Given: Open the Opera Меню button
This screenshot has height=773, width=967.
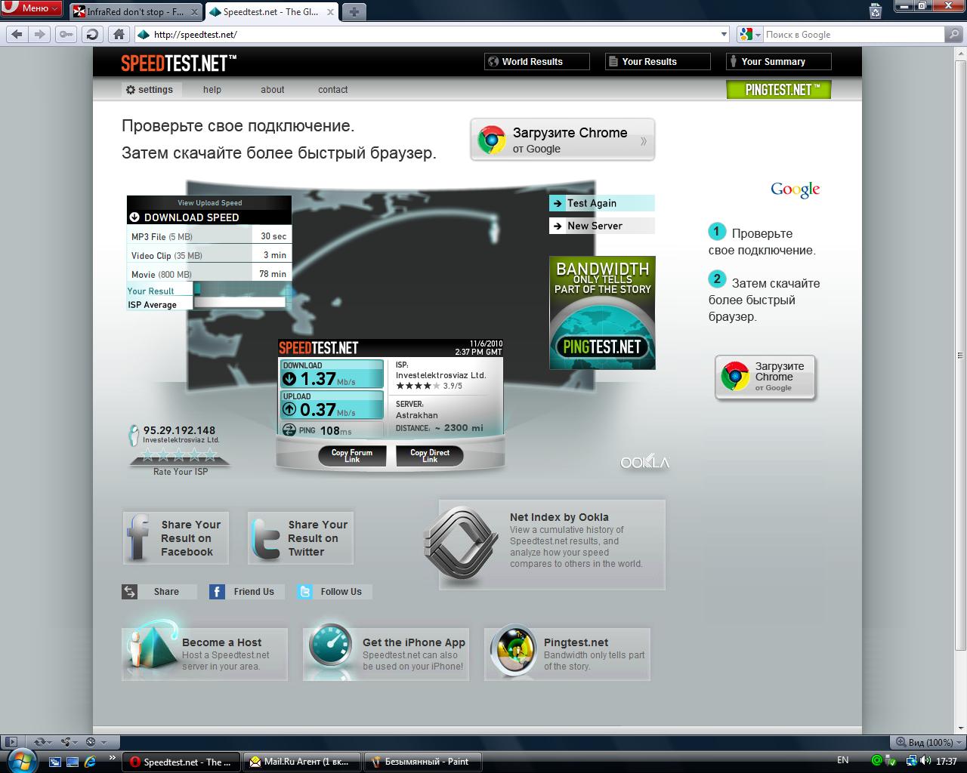Looking at the screenshot, I should tap(32, 8).
